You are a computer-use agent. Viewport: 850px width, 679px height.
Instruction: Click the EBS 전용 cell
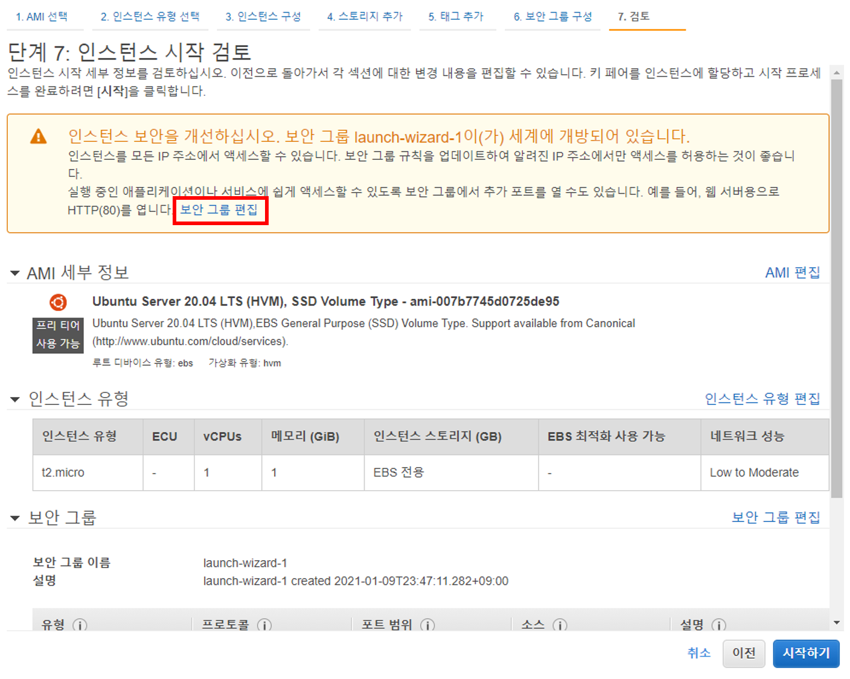click(451, 473)
